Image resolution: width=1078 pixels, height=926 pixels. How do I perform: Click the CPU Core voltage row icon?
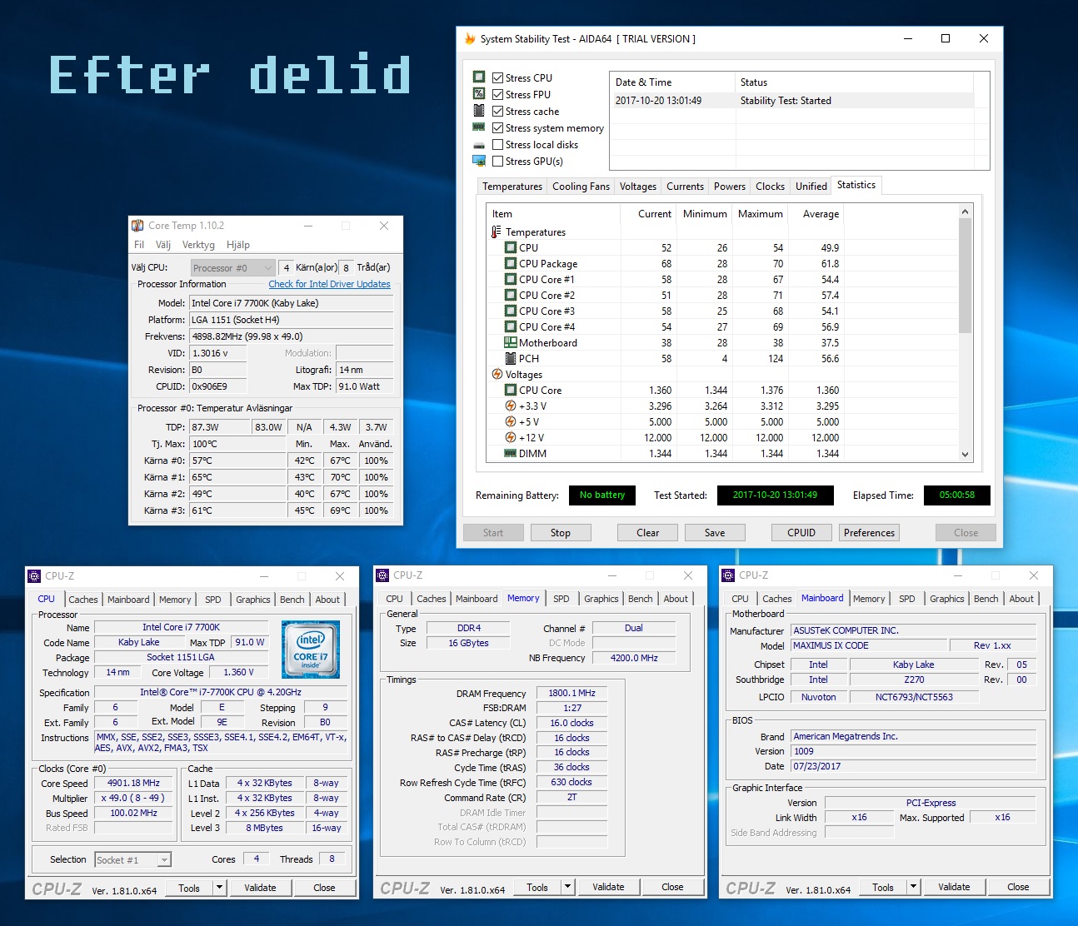[x=511, y=390]
